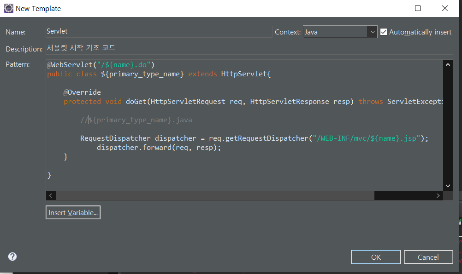Click the dispatcher.forward(req, resp); line
Screen dimensions: 462x274
159,148
